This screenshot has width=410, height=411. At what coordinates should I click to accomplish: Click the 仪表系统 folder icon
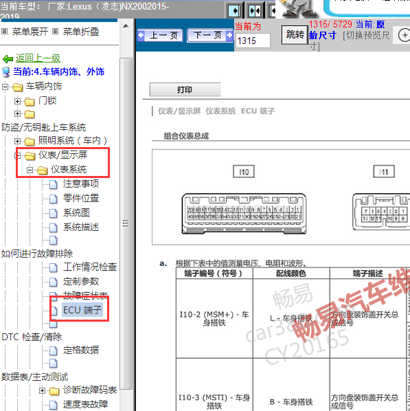coord(42,170)
